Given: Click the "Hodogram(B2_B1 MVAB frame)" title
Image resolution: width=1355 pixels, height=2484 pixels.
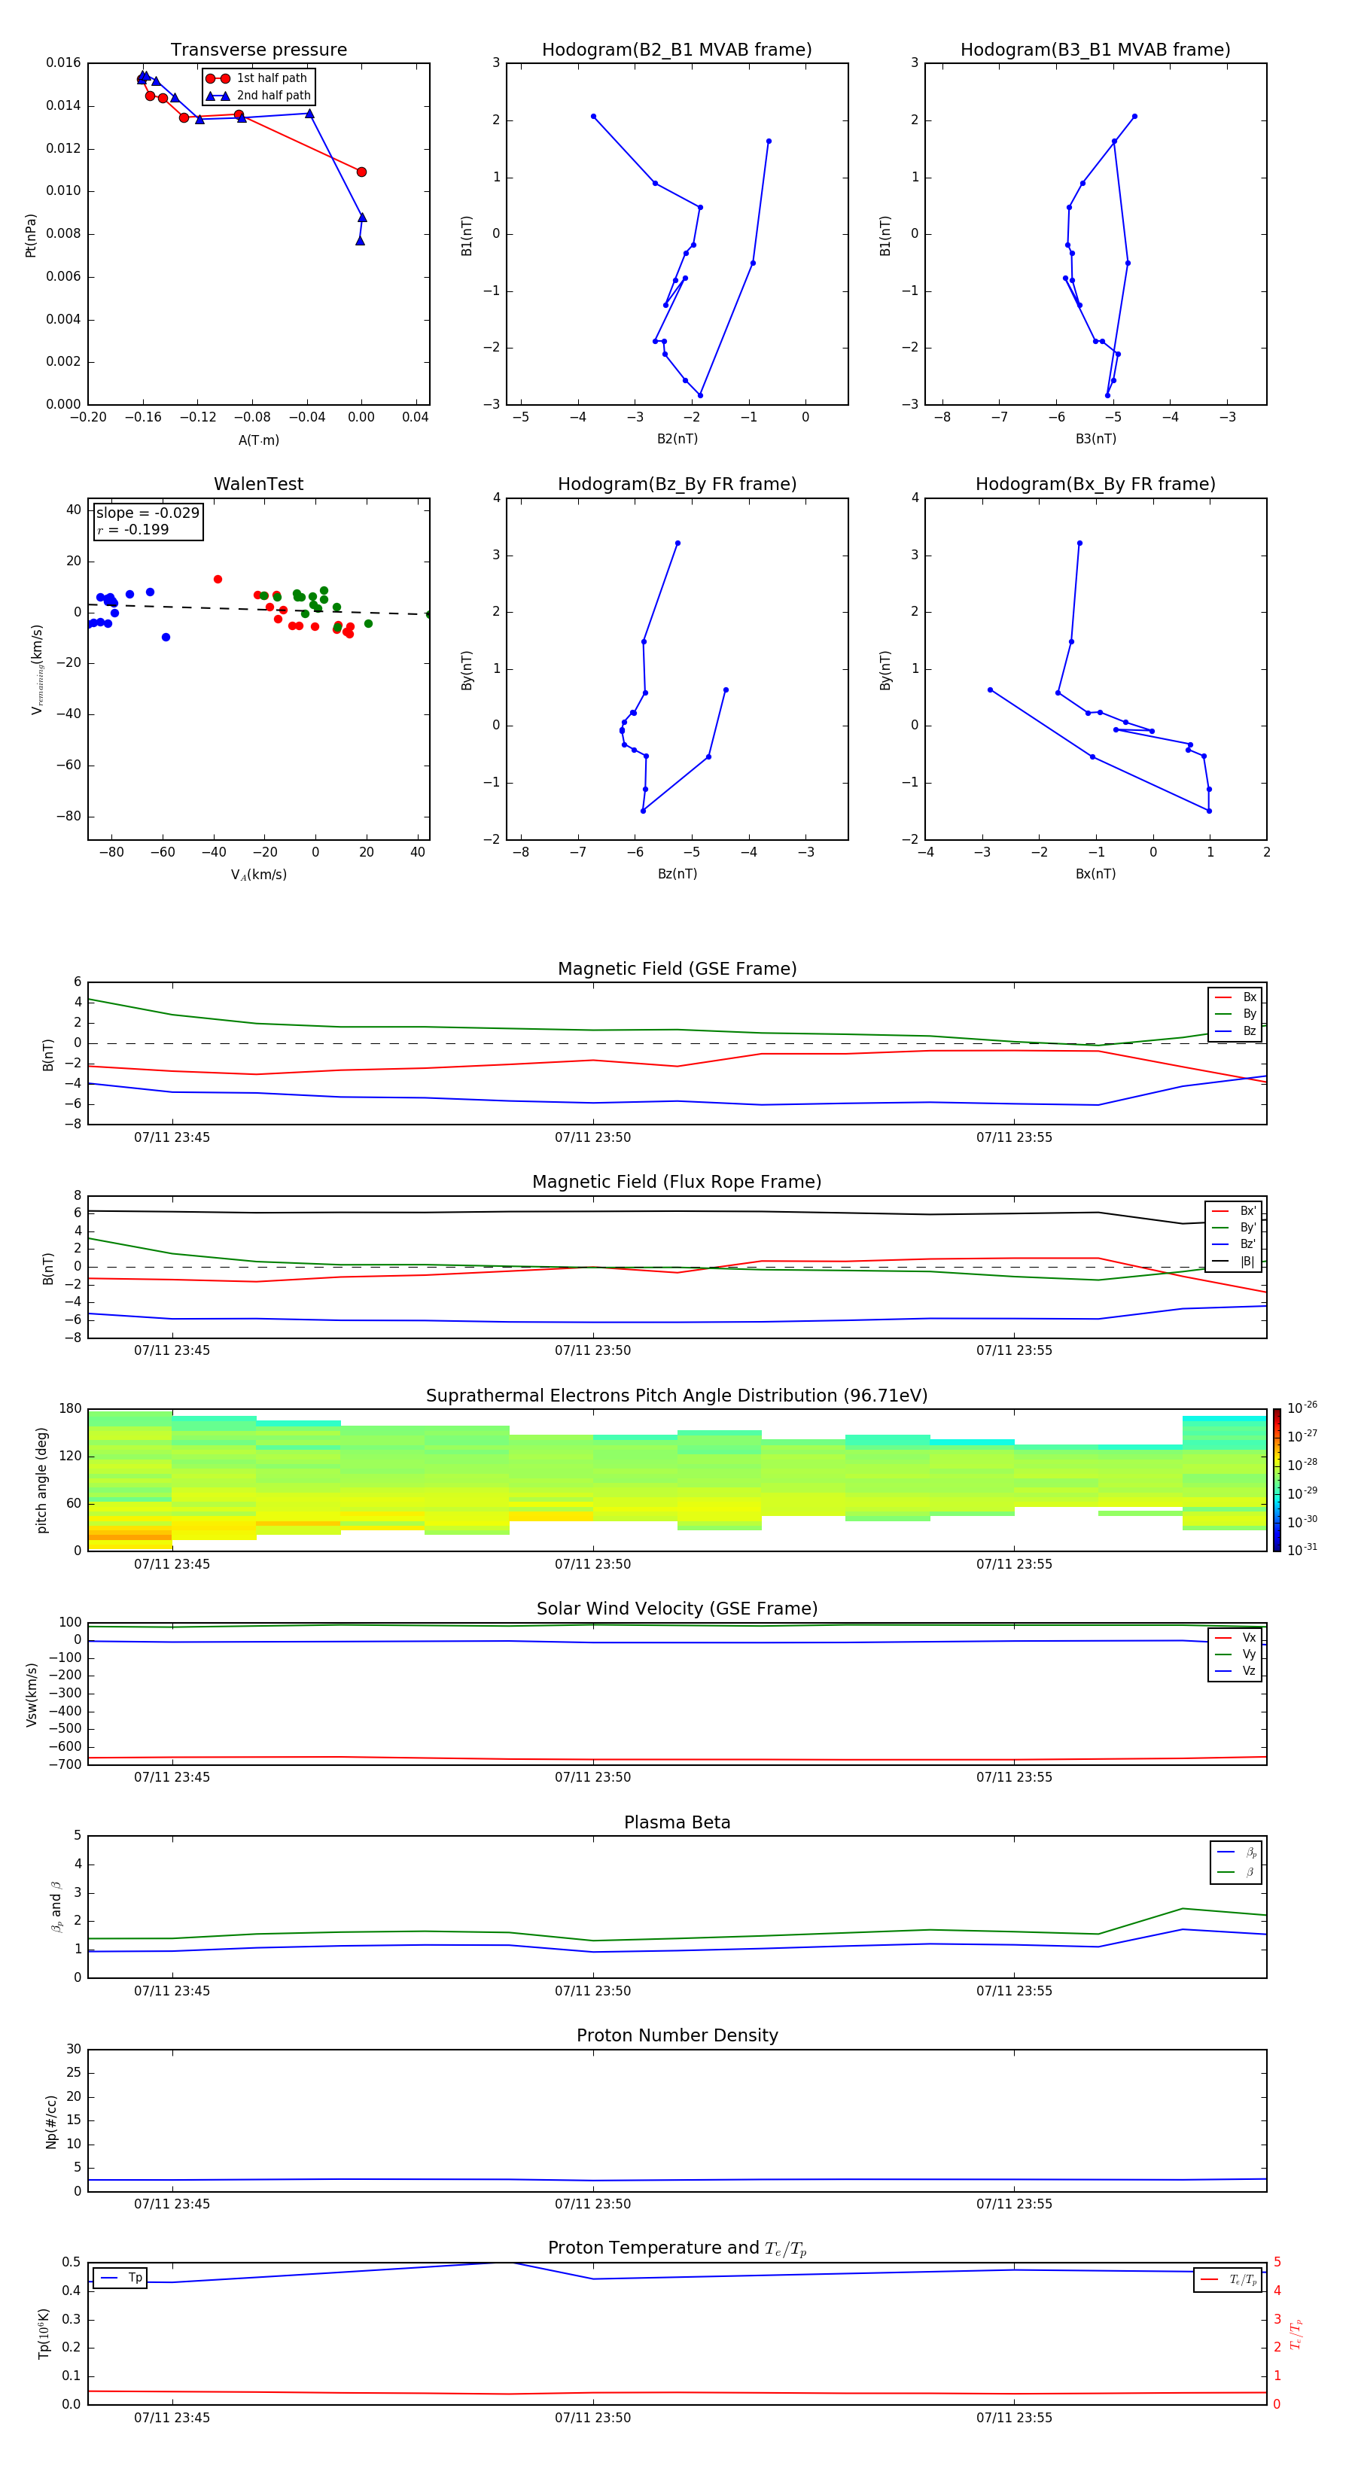Looking at the screenshot, I should 677,50.
